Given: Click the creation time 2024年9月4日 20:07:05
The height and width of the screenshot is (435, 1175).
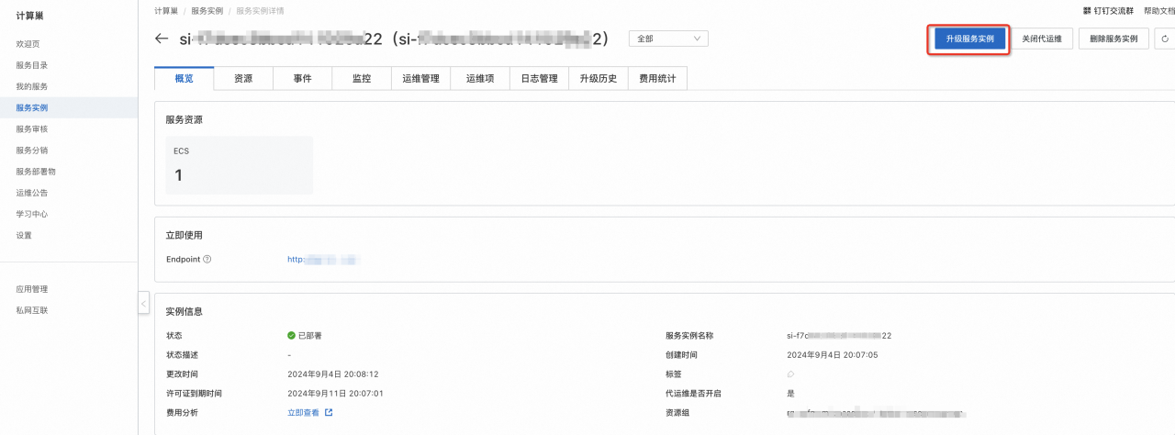Looking at the screenshot, I should [833, 355].
